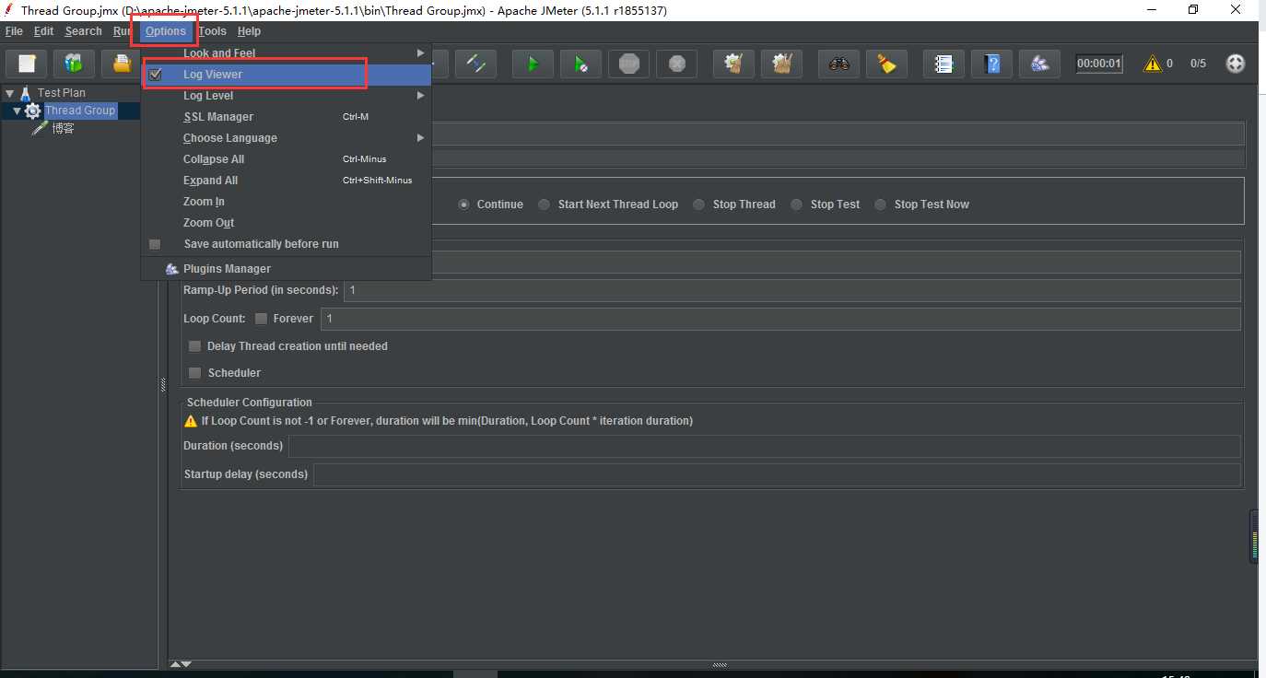Open the Function Helper dialog icon

(944, 64)
